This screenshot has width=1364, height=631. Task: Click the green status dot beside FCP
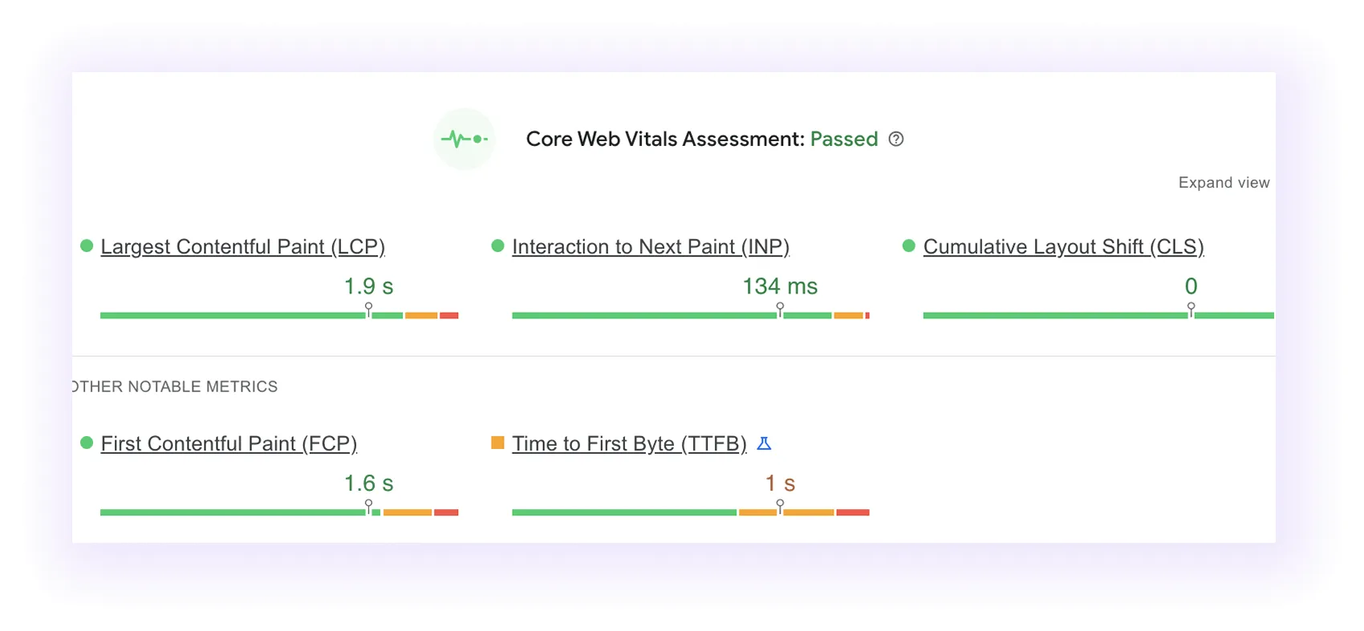point(87,443)
